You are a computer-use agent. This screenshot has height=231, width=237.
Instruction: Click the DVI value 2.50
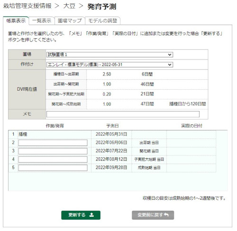(x=107, y=74)
